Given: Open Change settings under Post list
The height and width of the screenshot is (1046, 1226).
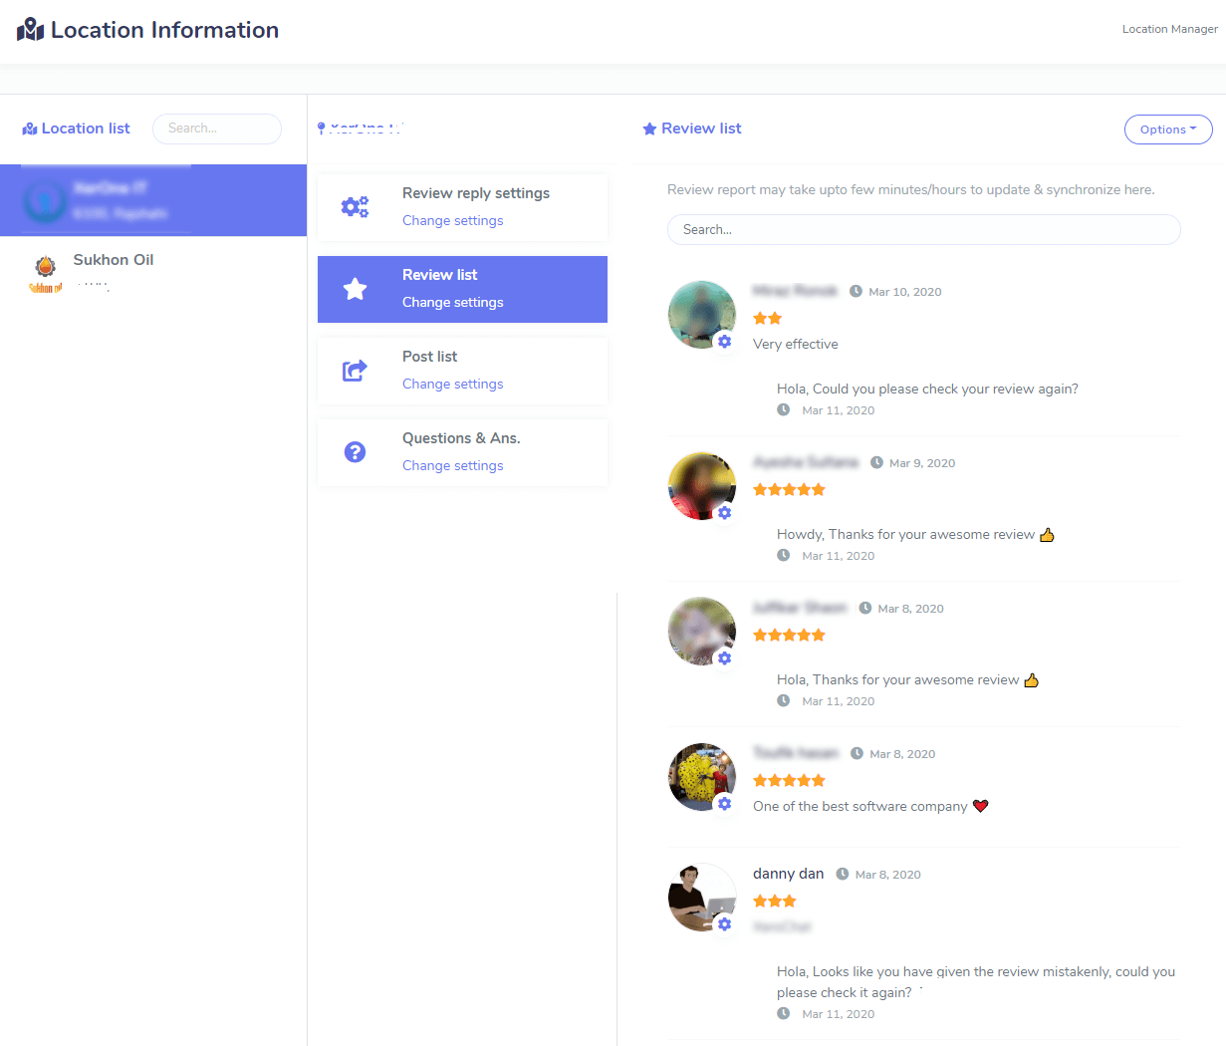Looking at the screenshot, I should pyautogui.click(x=452, y=385).
